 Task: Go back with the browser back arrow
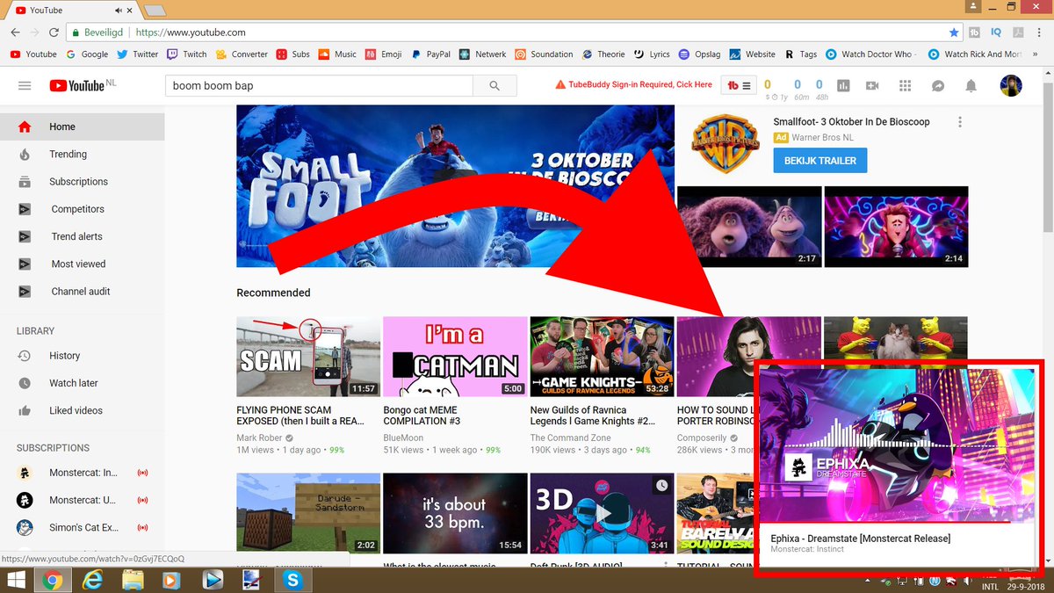[x=15, y=33]
